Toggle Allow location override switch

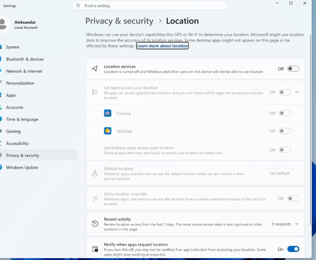[293, 199]
